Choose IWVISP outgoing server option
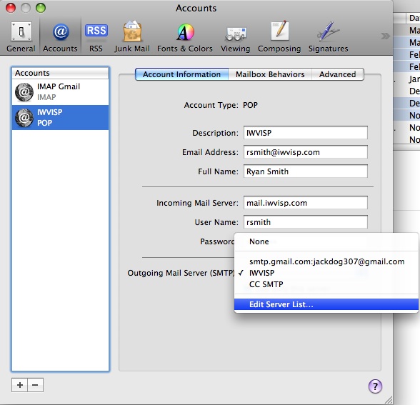Screen dimensions: 420x405 (x=326, y=273)
